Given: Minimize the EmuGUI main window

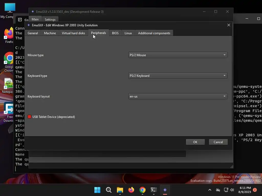Looking at the screenshot, I should pyautogui.click(x=204, y=11).
